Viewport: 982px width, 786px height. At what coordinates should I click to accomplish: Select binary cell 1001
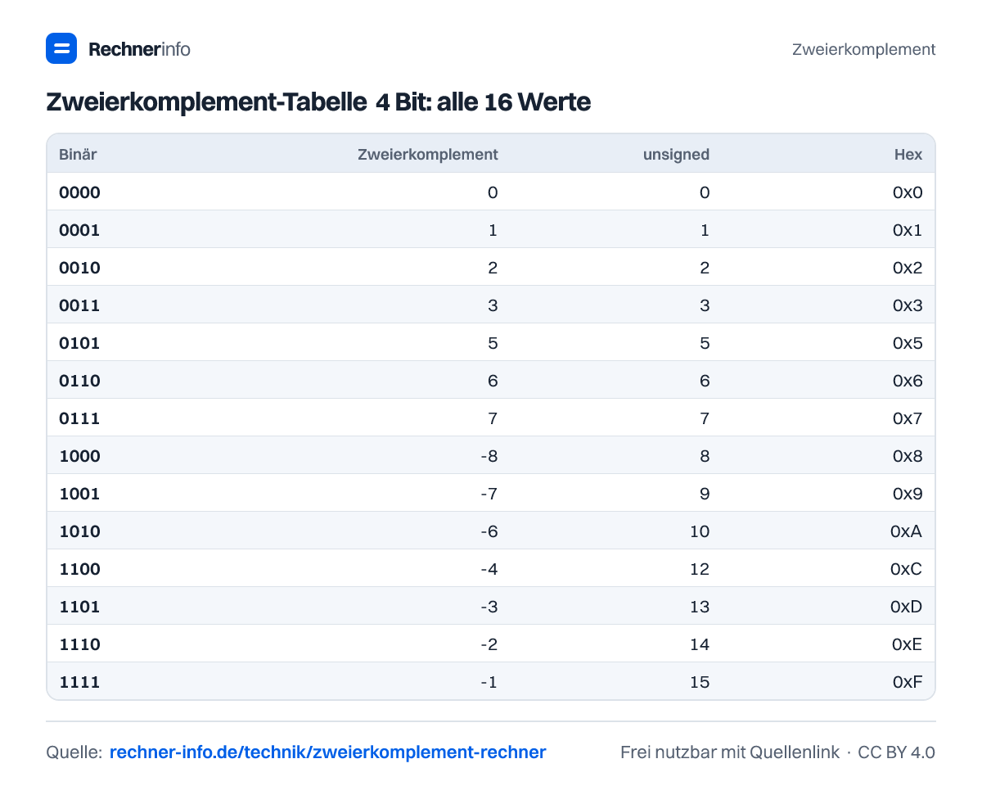79,494
